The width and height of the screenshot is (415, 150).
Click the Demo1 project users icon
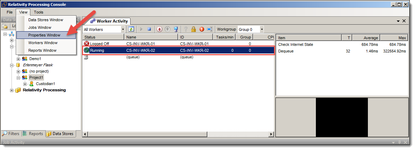pyautogui.click(x=25, y=59)
